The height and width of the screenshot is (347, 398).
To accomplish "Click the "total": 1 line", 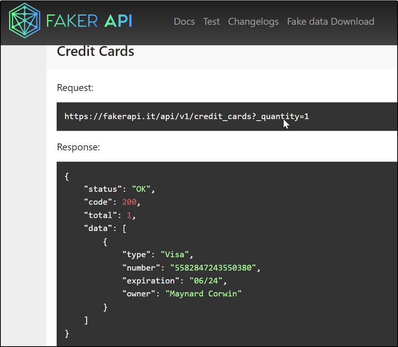I will click(110, 216).
